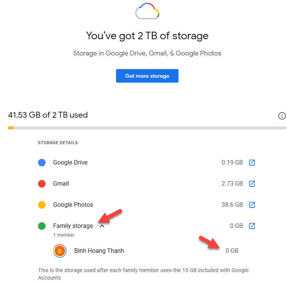Click the 1 member text
This screenshot has height=283, width=287.
pos(64,235)
